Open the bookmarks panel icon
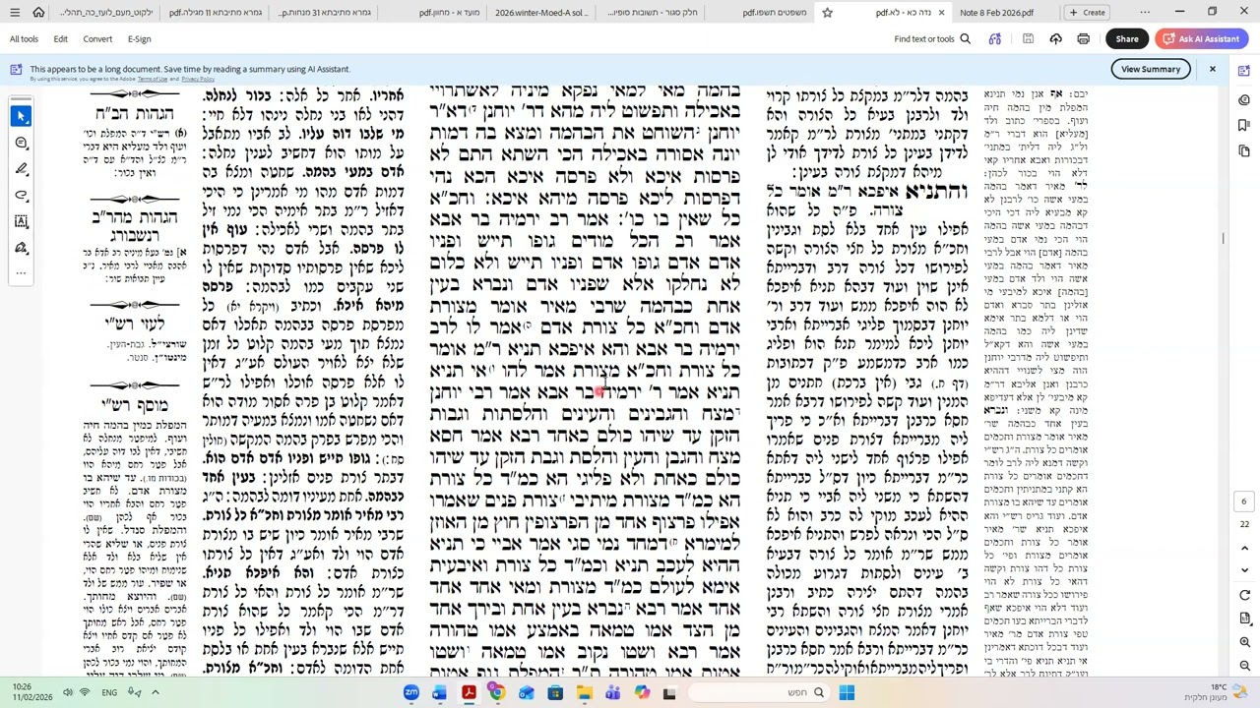 pyautogui.click(x=1245, y=126)
